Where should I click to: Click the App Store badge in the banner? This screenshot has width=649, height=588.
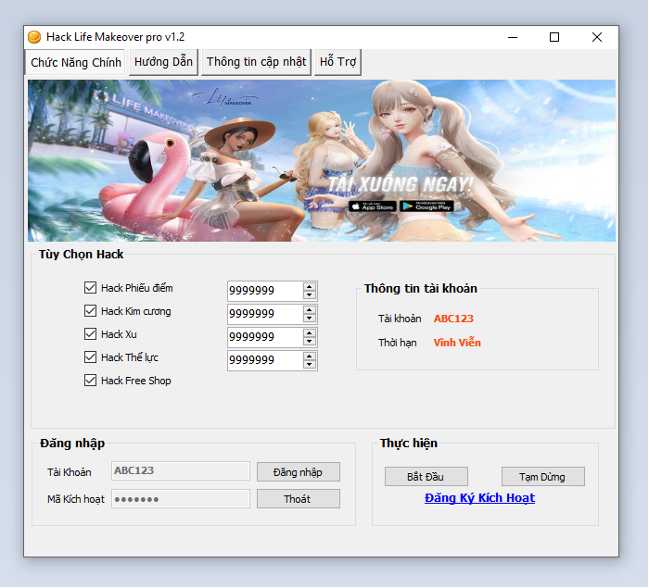373,206
